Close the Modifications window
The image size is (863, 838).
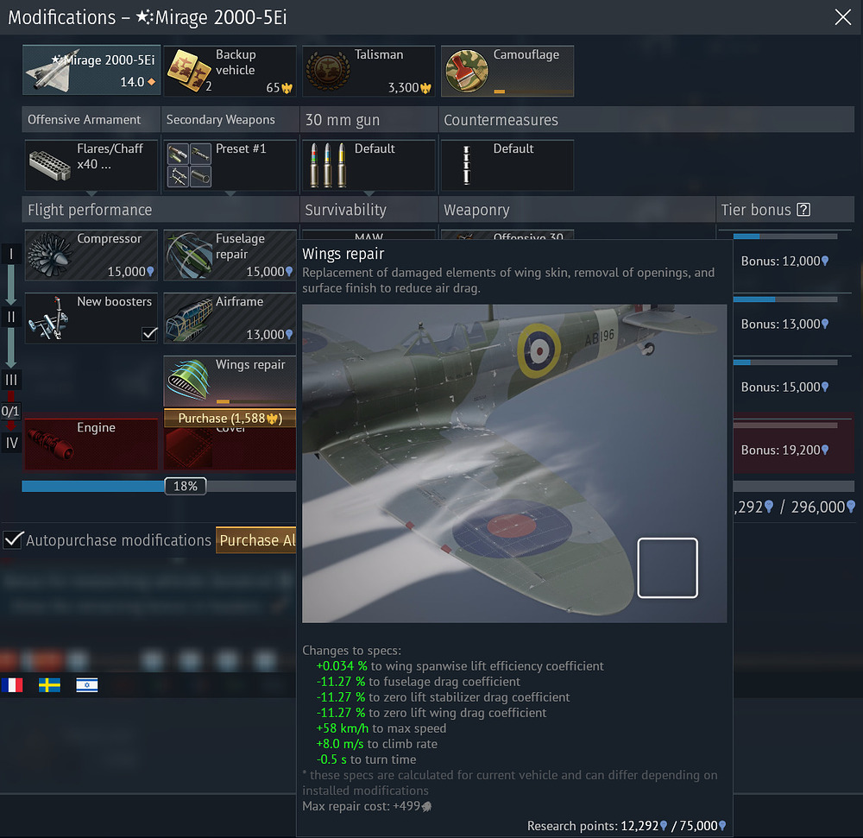(842, 17)
